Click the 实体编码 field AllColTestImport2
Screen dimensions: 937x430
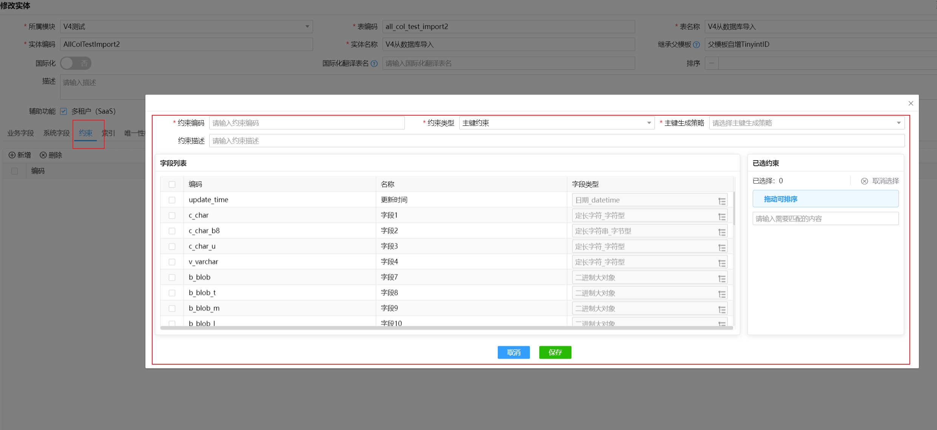point(186,44)
